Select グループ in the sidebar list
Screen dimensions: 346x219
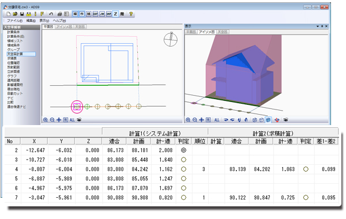(13, 50)
